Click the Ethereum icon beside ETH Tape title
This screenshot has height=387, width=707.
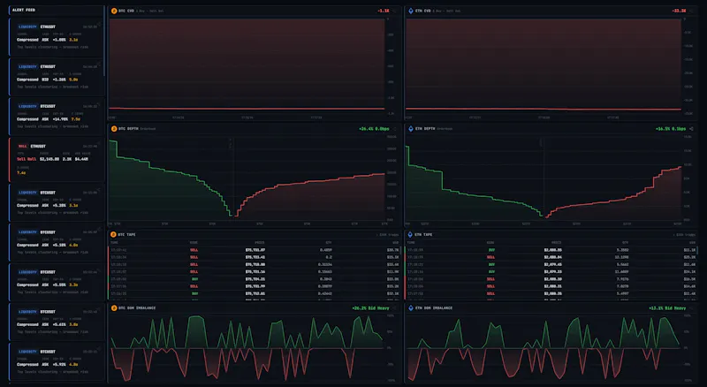tap(410, 234)
